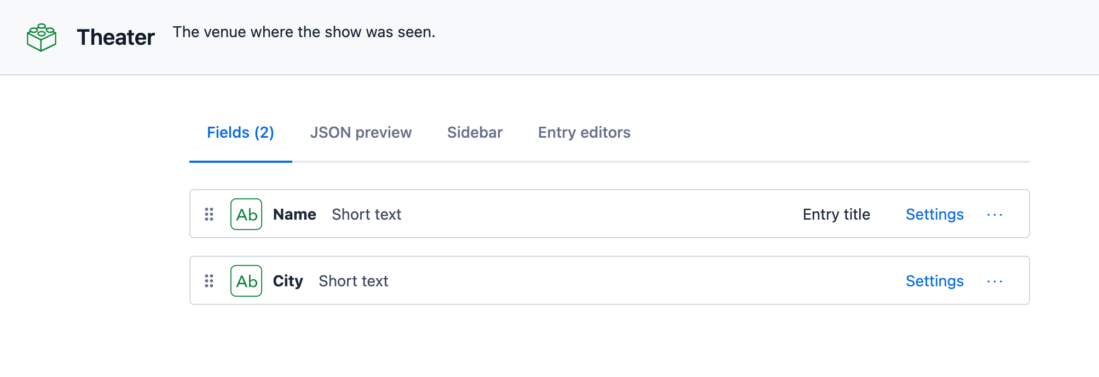The width and height of the screenshot is (1099, 377).
Task: Click Short text type of City field
Action: (353, 281)
